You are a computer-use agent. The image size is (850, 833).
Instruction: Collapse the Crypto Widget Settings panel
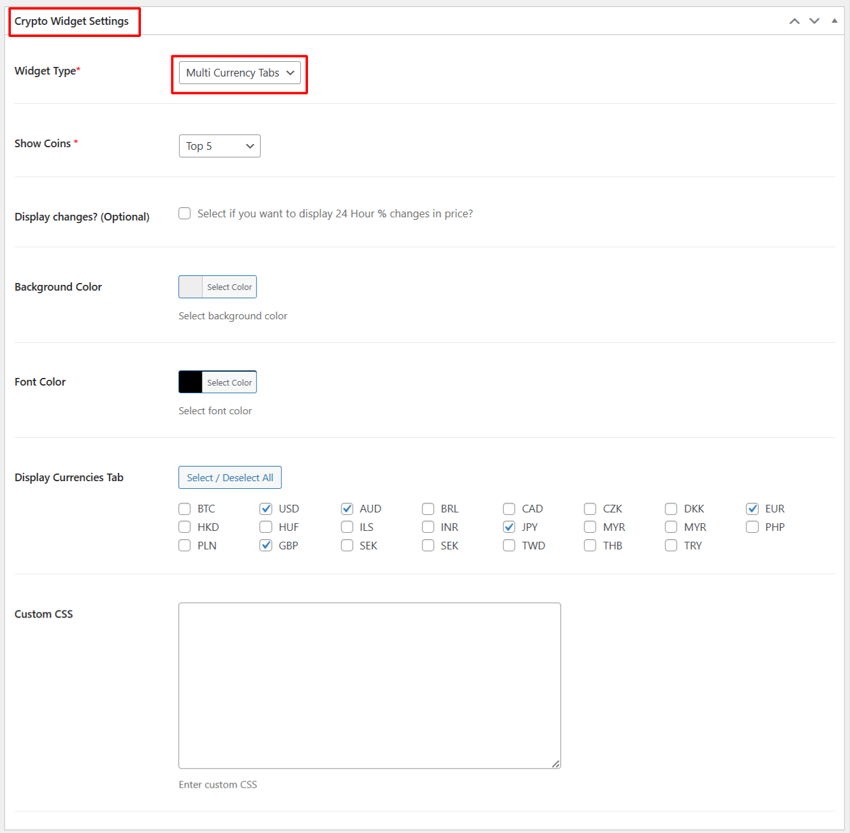[834, 21]
